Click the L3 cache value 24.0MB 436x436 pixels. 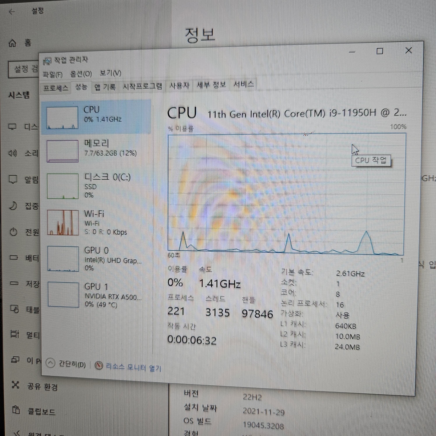347,347
